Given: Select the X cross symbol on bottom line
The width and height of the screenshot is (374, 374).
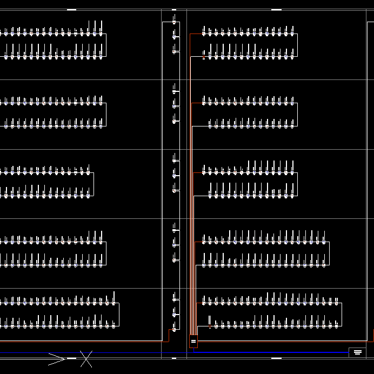Looking at the screenshot, I should (x=86, y=358).
